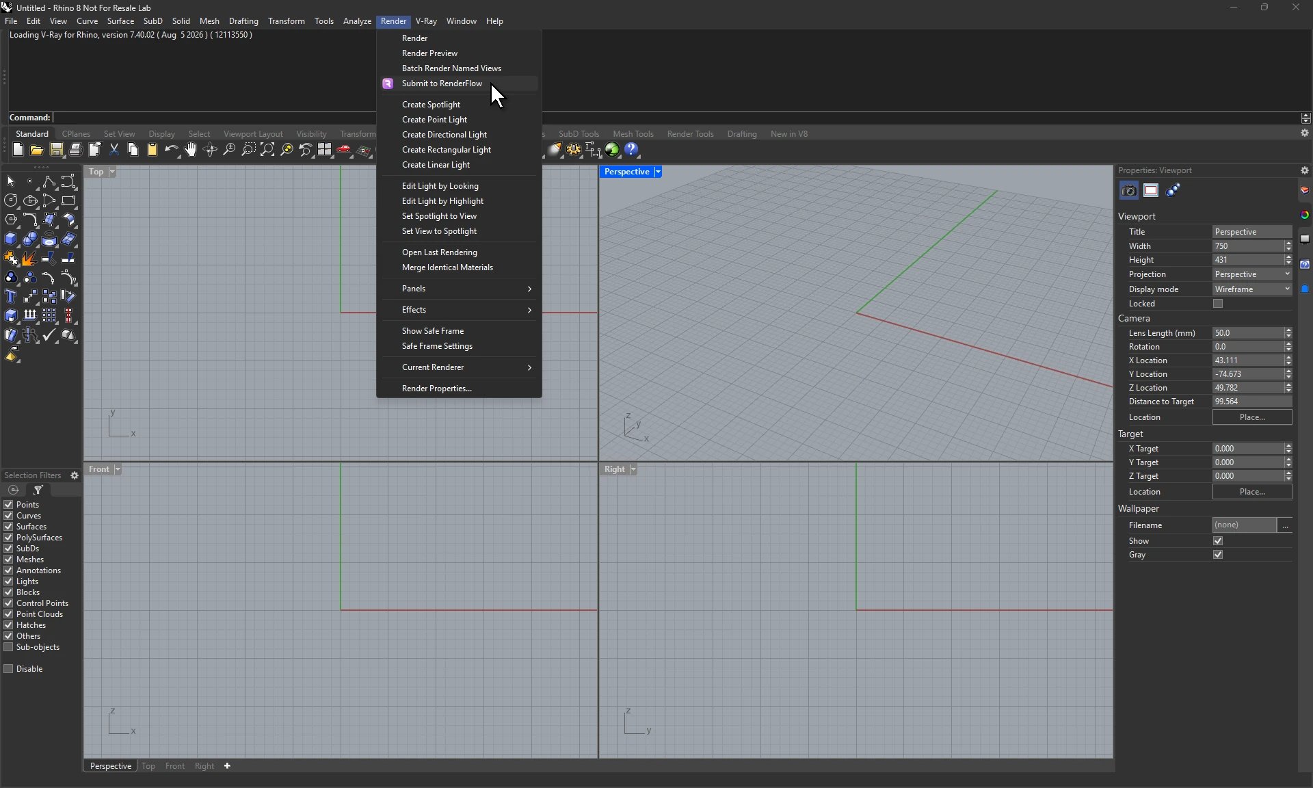Open the Projection dropdown
Viewport: 1313px width, 788px height.
click(x=1252, y=274)
